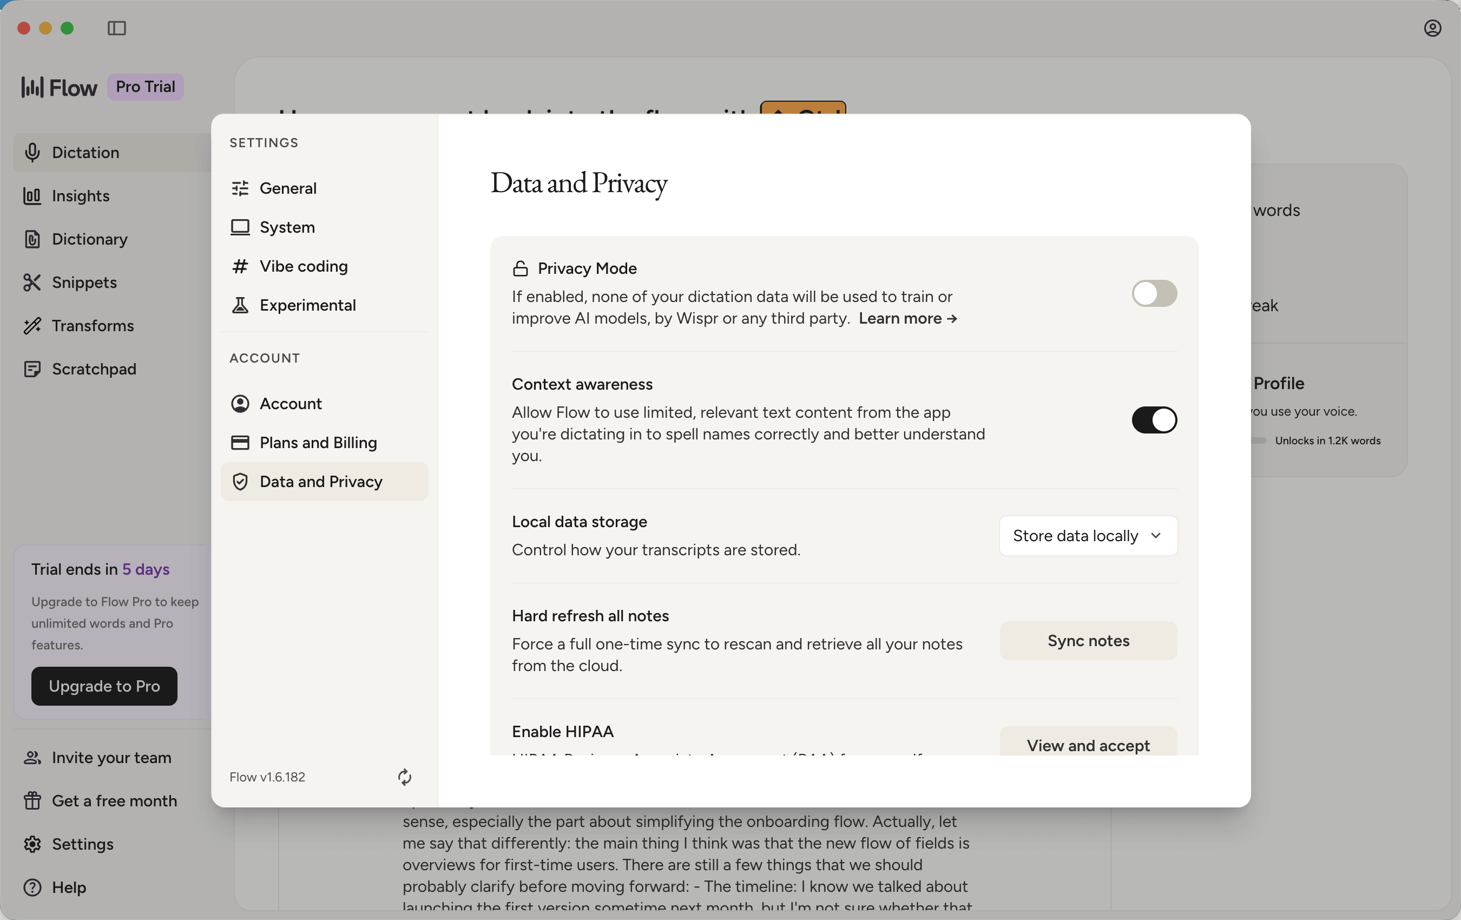The height and width of the screenshot is (920, 1461).
Task: Open the user profile icon
Action: pyautogui.click(x=1432, y=28)
